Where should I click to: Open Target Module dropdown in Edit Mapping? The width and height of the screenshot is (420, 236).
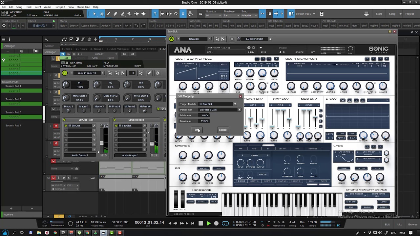tap(235, 104)
